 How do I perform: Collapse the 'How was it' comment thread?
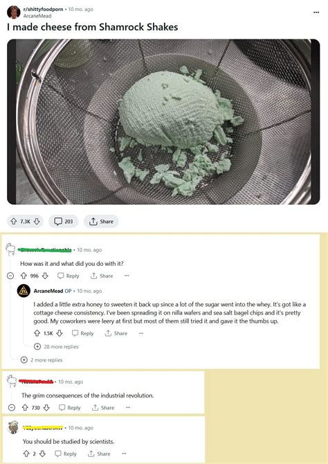pyautogui.click(x=10, y=276)
